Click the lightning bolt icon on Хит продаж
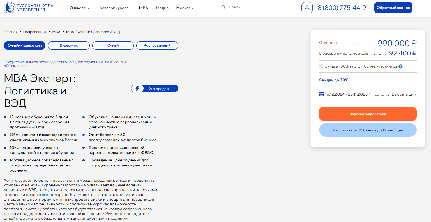 click(x=137, y=89)
